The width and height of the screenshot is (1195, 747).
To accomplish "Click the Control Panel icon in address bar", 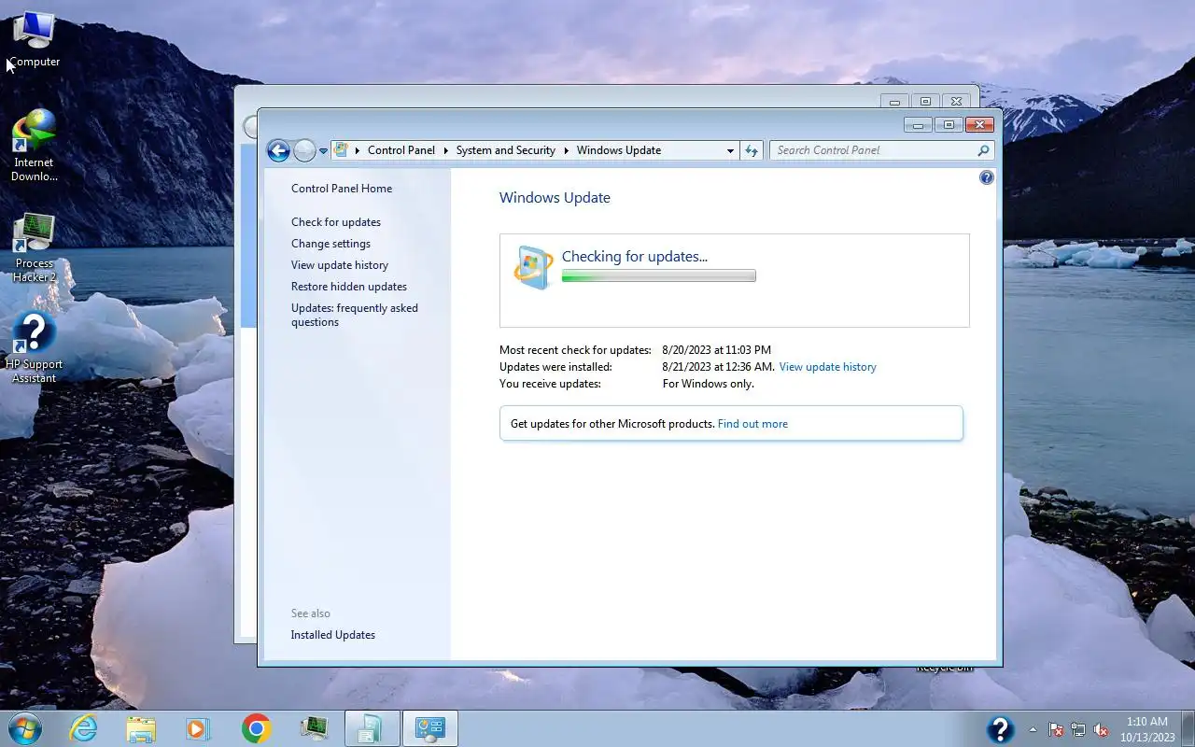I will [x=341, y=149].
